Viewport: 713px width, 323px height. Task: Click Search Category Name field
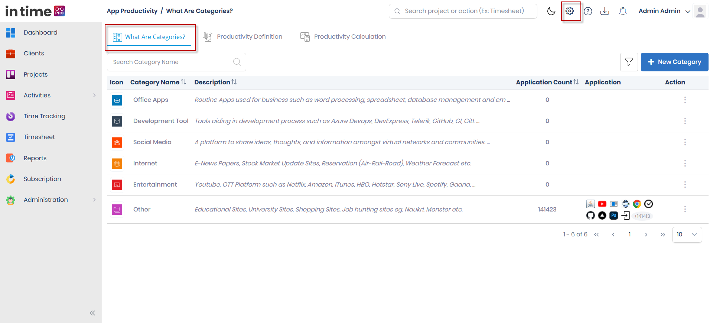(x=176, y=62)
